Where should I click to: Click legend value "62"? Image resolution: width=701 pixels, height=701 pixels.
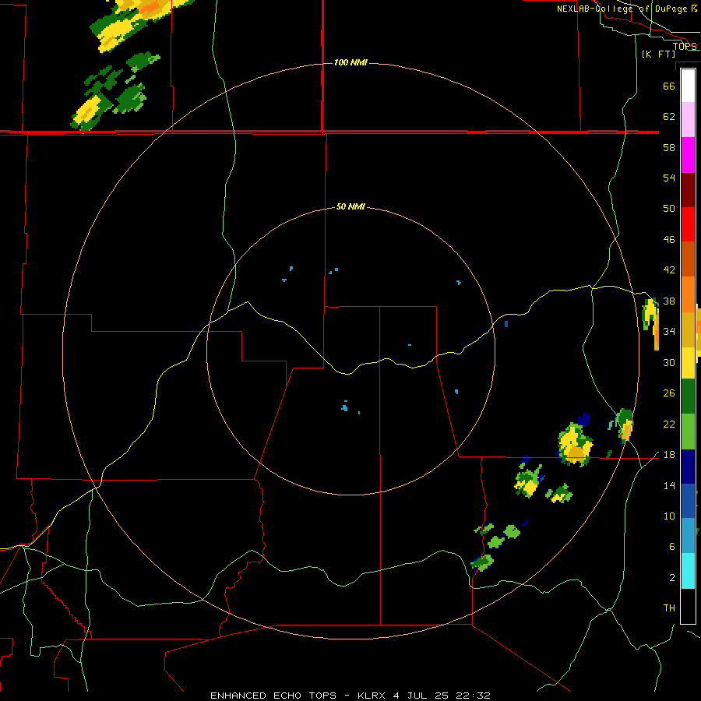(669, 116)
